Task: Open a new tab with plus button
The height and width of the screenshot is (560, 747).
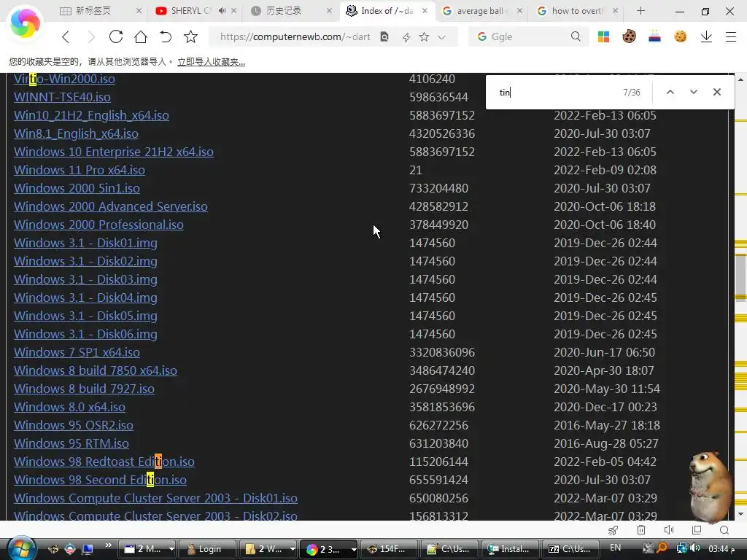Action: [x=640, y=10]
